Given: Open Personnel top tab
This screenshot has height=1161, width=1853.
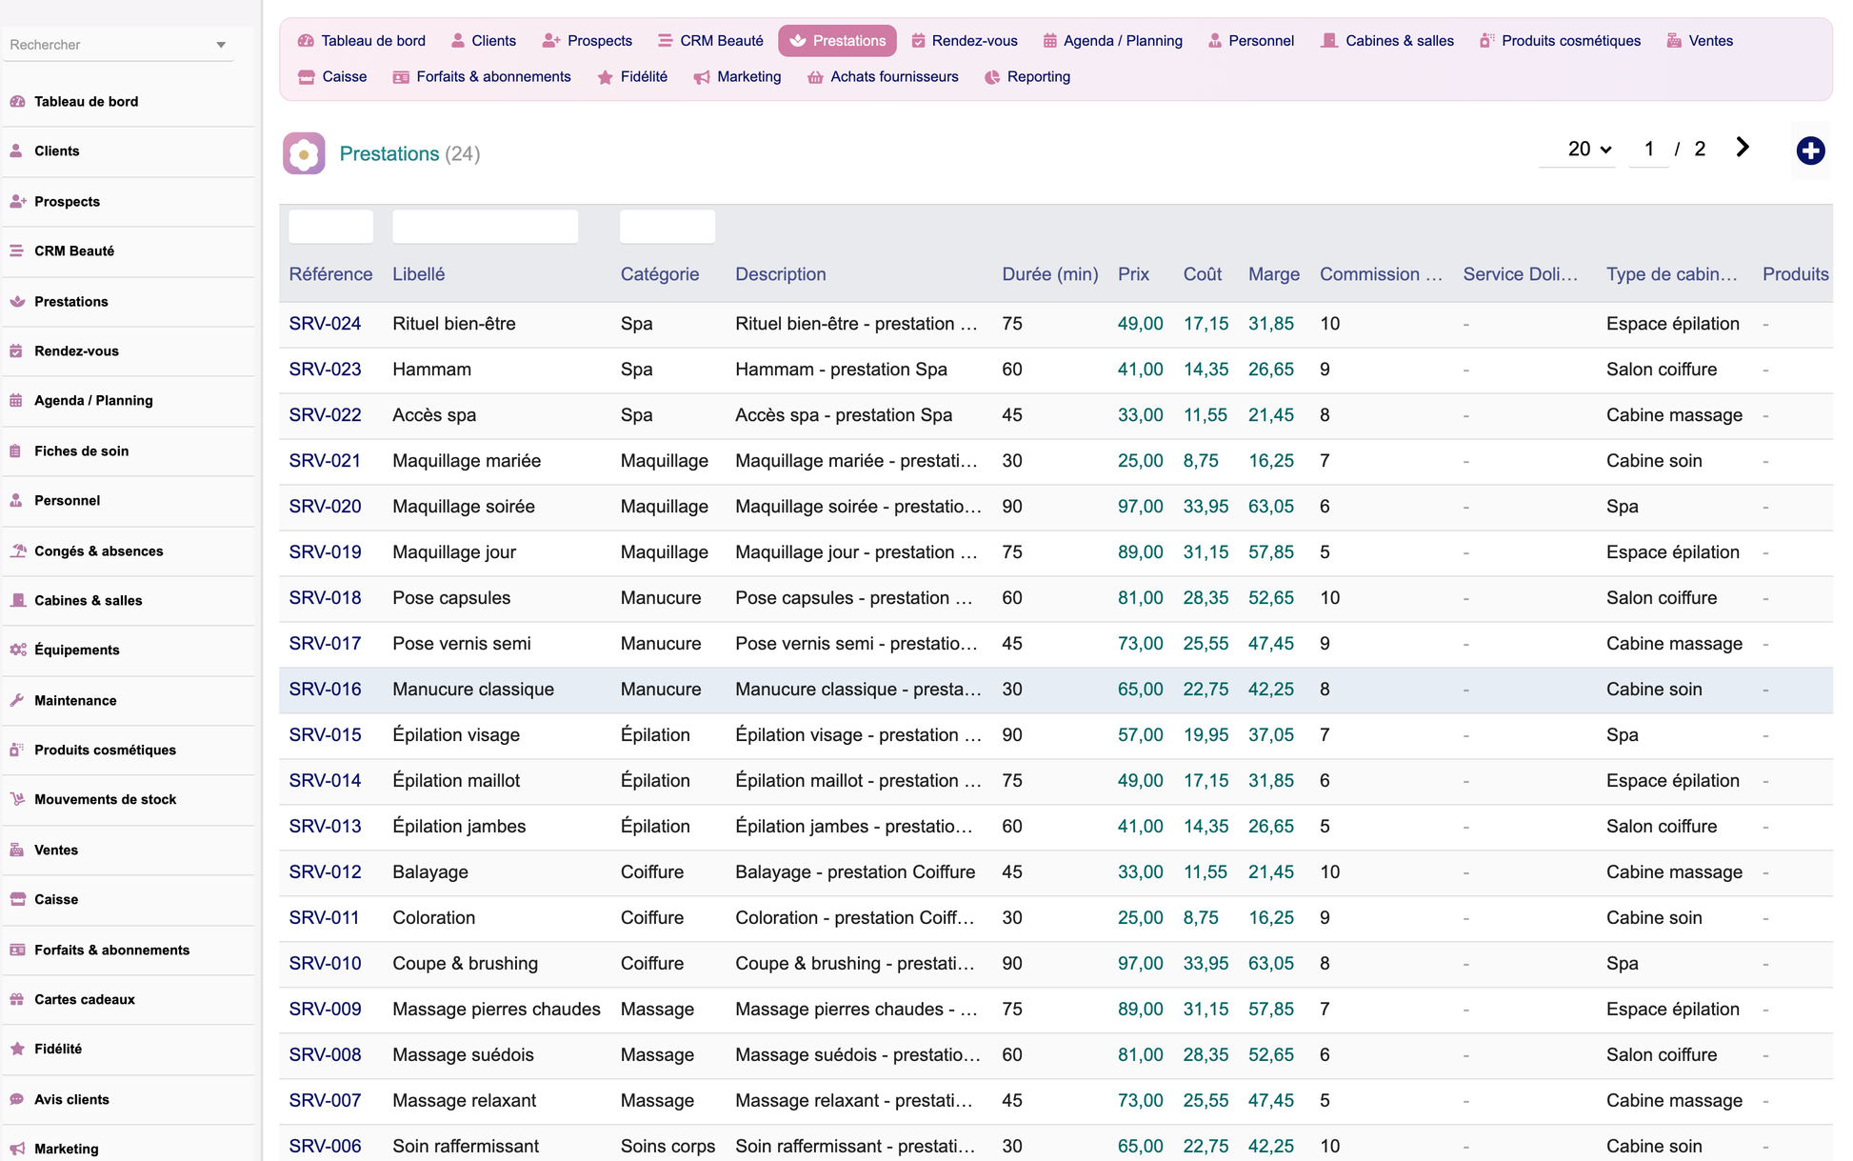Looking at the screenshot, I should click(1251, 41).
